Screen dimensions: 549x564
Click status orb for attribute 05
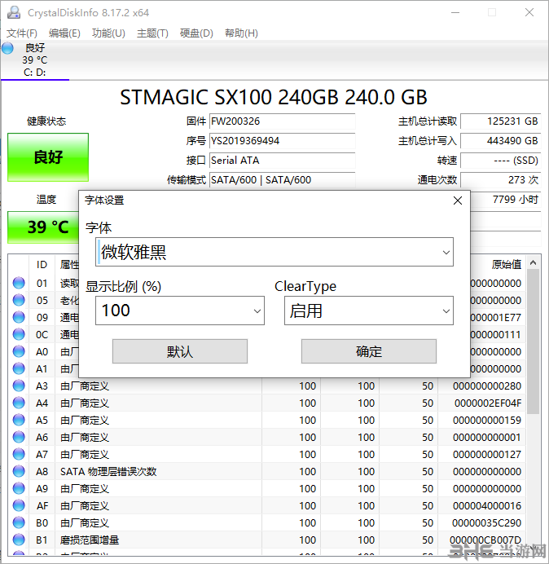[19, 301]
